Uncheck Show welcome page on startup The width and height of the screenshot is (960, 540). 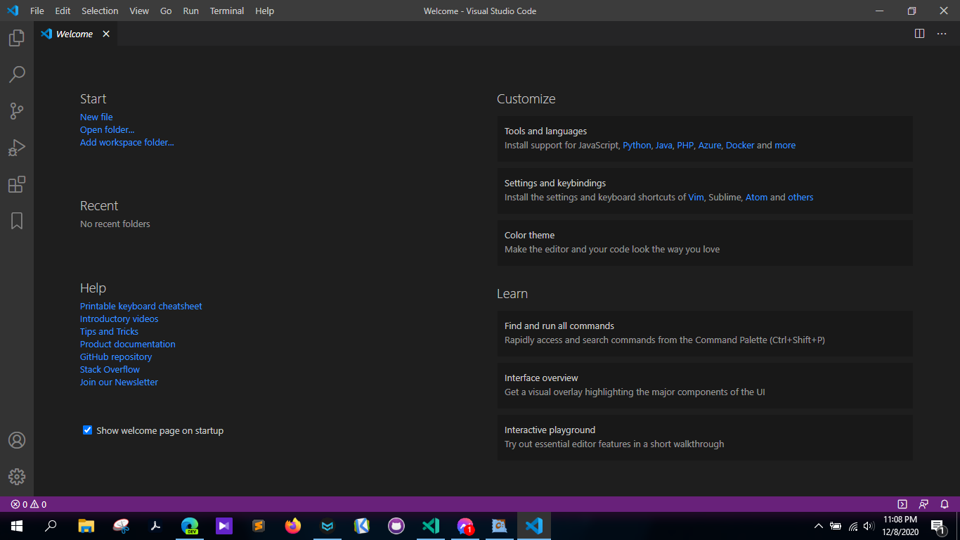88,430
